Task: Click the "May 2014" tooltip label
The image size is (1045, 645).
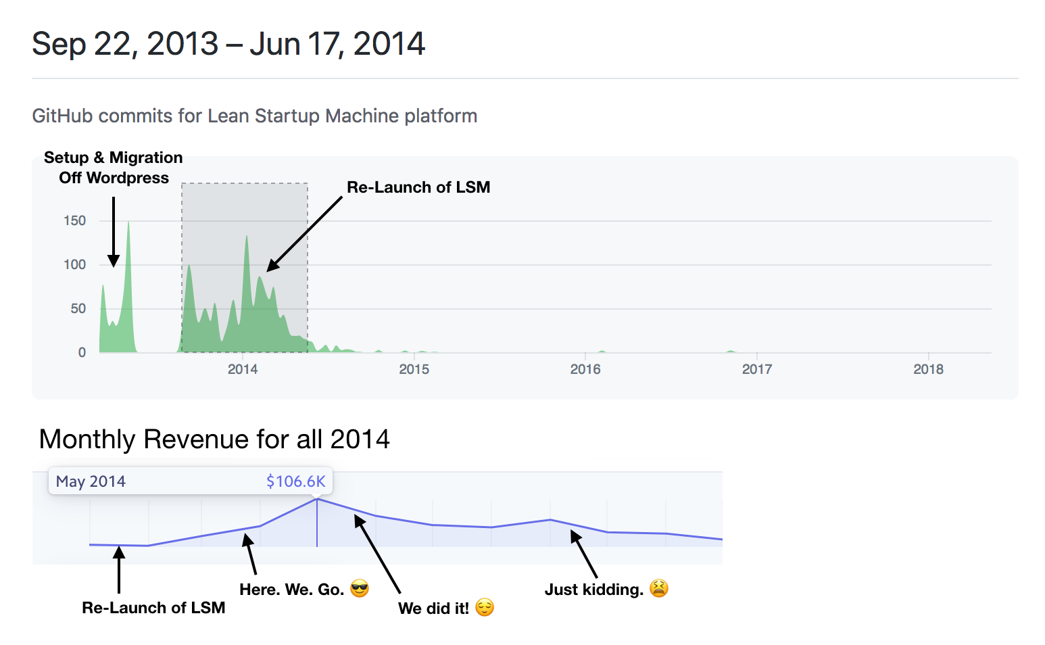Action: [91, 481]
